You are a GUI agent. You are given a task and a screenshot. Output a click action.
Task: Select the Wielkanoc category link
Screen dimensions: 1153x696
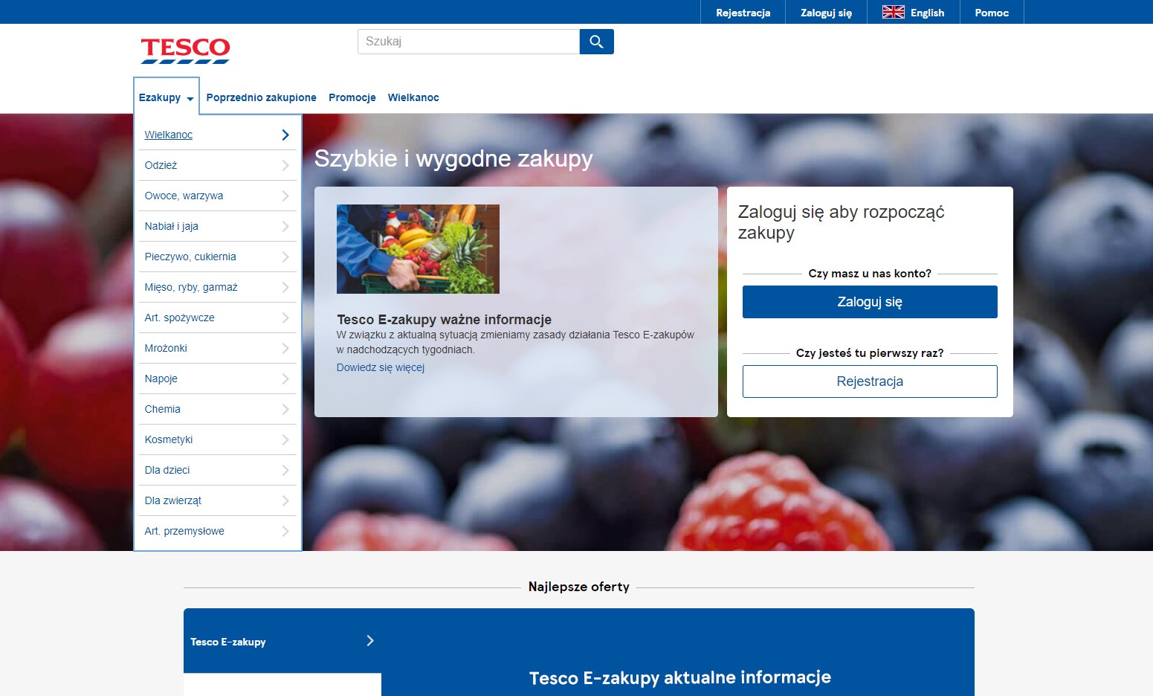point(169,135)
